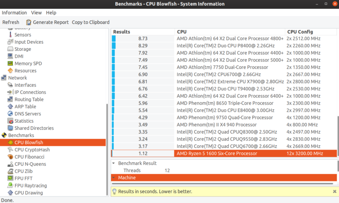Click the Sensors thermometer icon
Viewport: 339px width, 203px height.
[x=10, y=34]
